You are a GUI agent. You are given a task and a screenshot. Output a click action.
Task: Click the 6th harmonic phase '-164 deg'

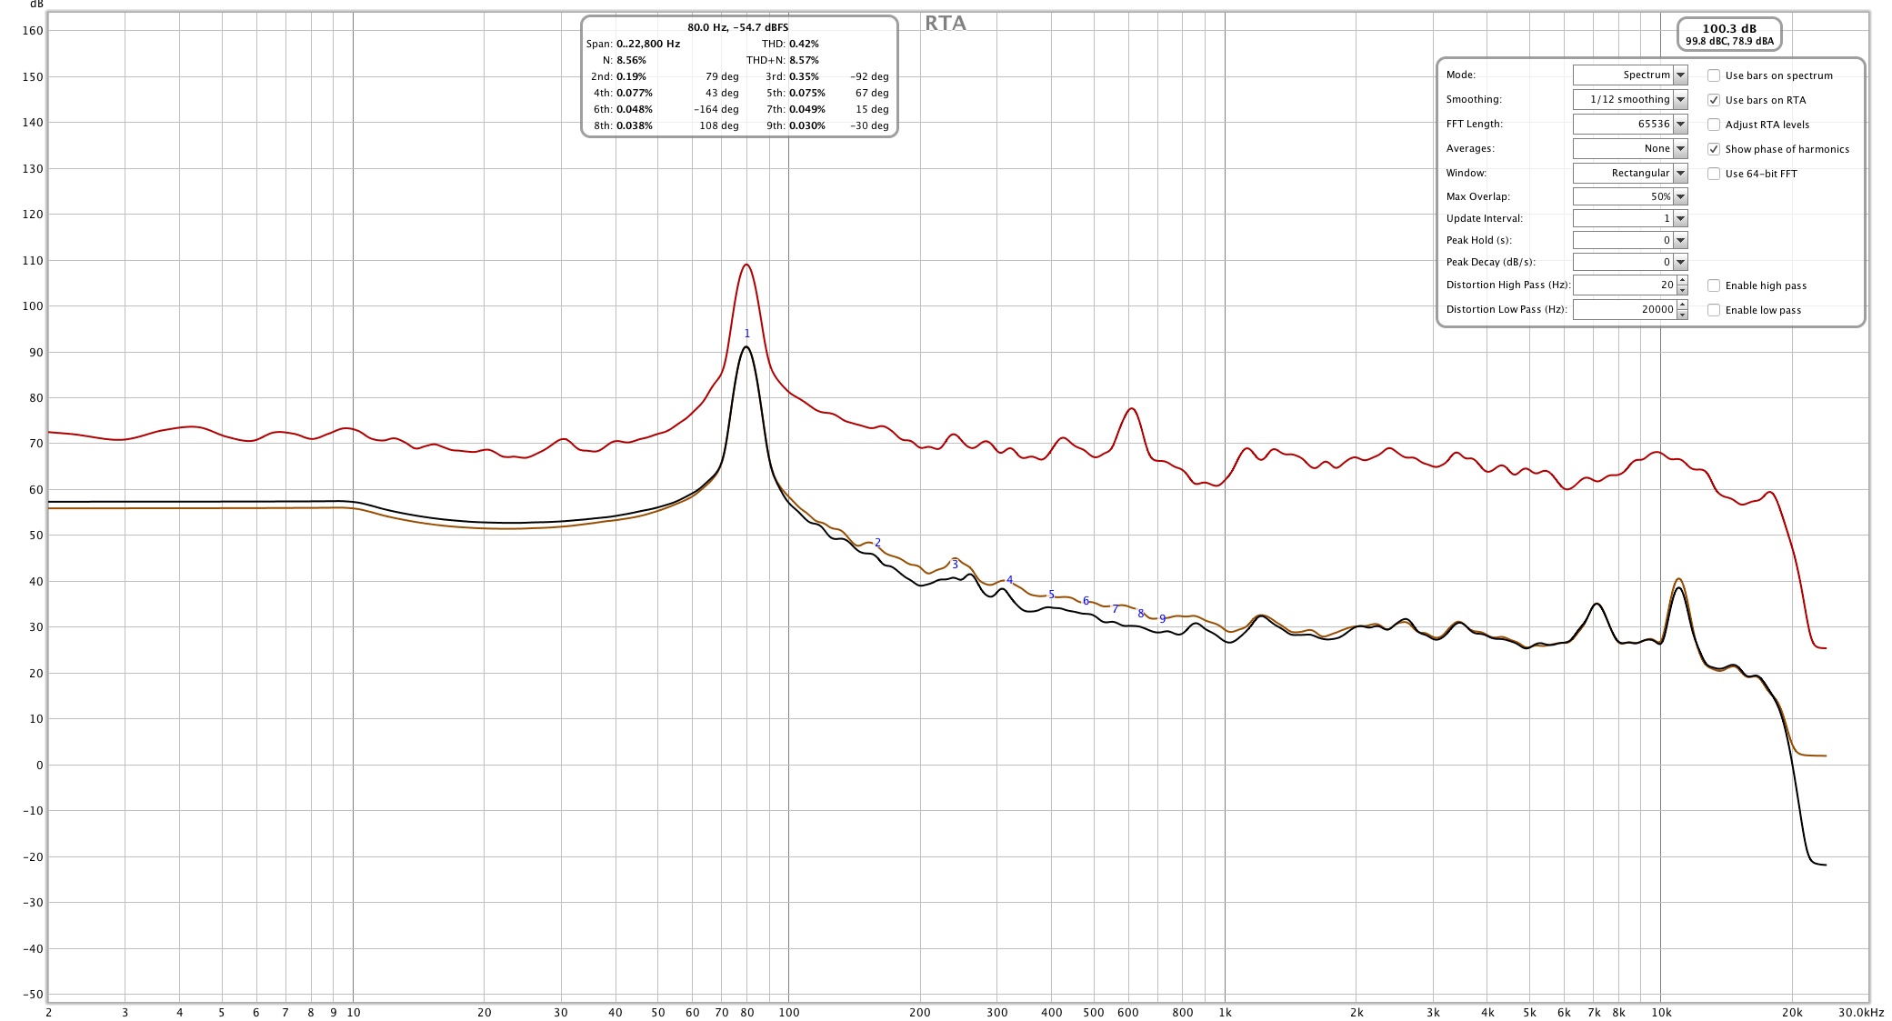click(x=716, y=109)
